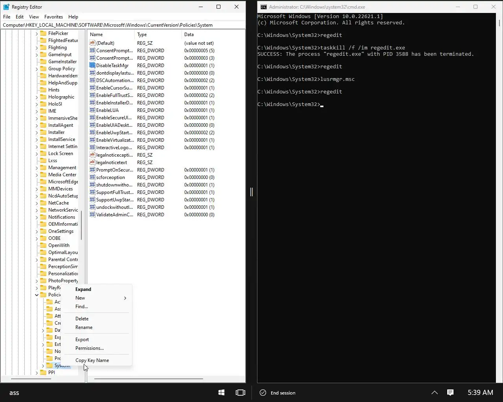Click End session in the taskbar
503x402 pixels.
point(277,393)
